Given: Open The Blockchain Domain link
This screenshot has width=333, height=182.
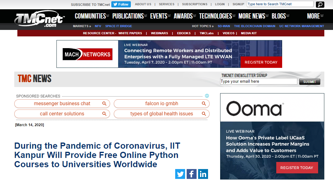Looking at the screenshot, I should point(255,26).
